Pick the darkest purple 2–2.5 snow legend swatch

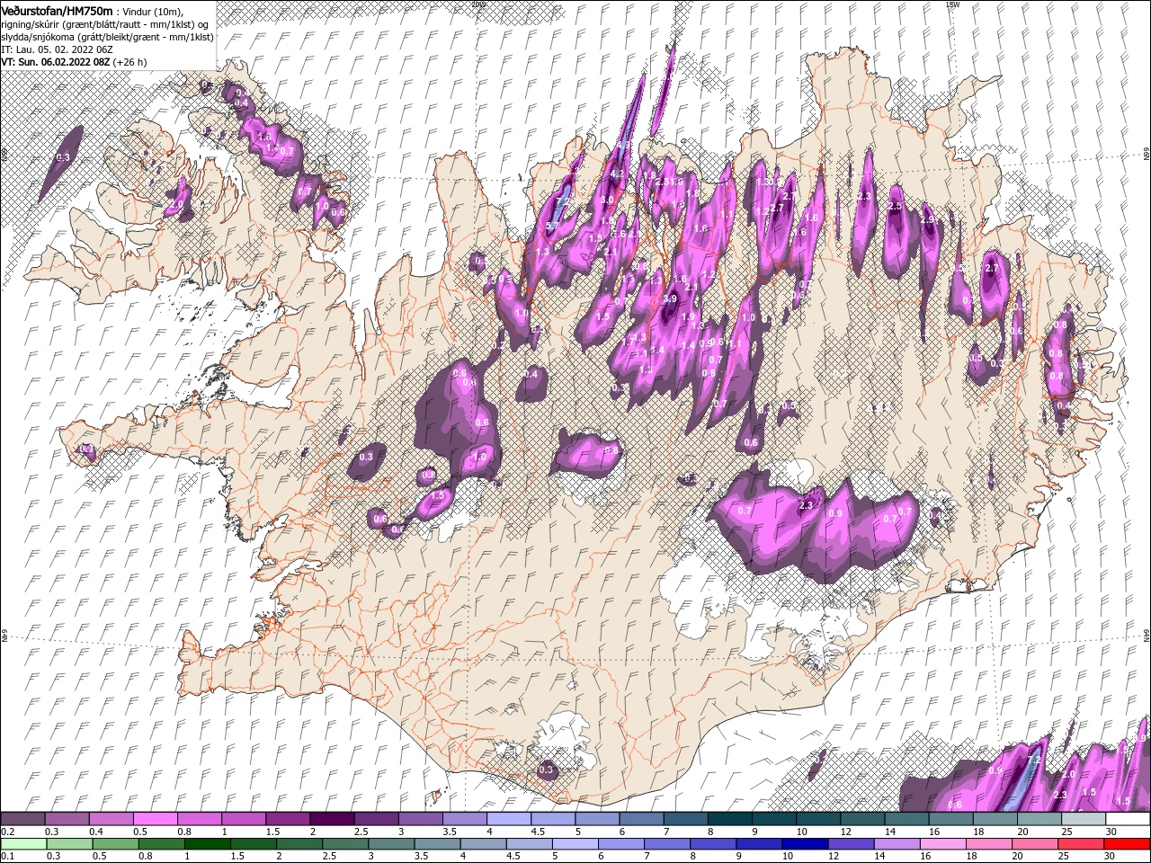tap(331, 819)
